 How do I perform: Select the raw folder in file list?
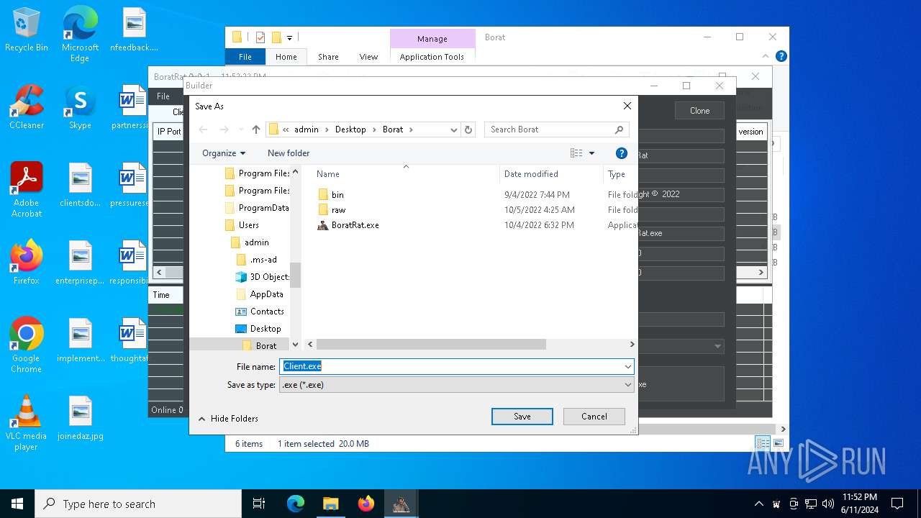pyautogui.click(x=338, y=210)
